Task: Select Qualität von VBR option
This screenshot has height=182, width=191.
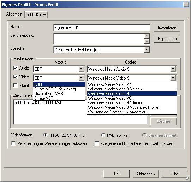Action: pyautogui.click(x=59, y=94)
